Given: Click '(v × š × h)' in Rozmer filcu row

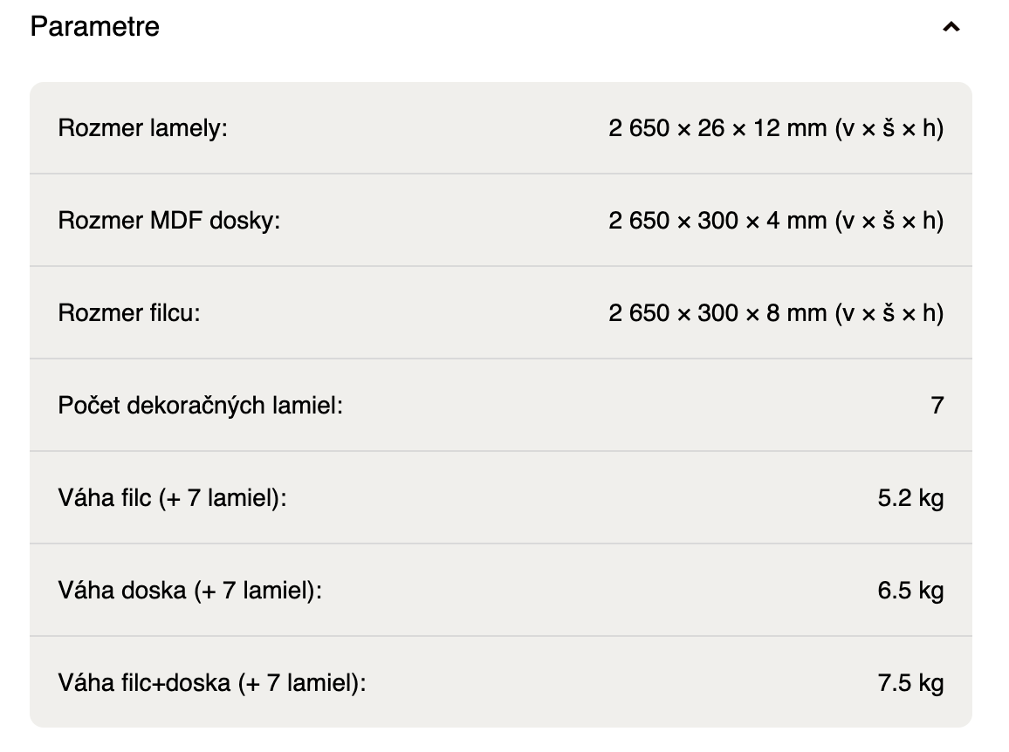Looking at the screenshot, I should coord(889,313).
